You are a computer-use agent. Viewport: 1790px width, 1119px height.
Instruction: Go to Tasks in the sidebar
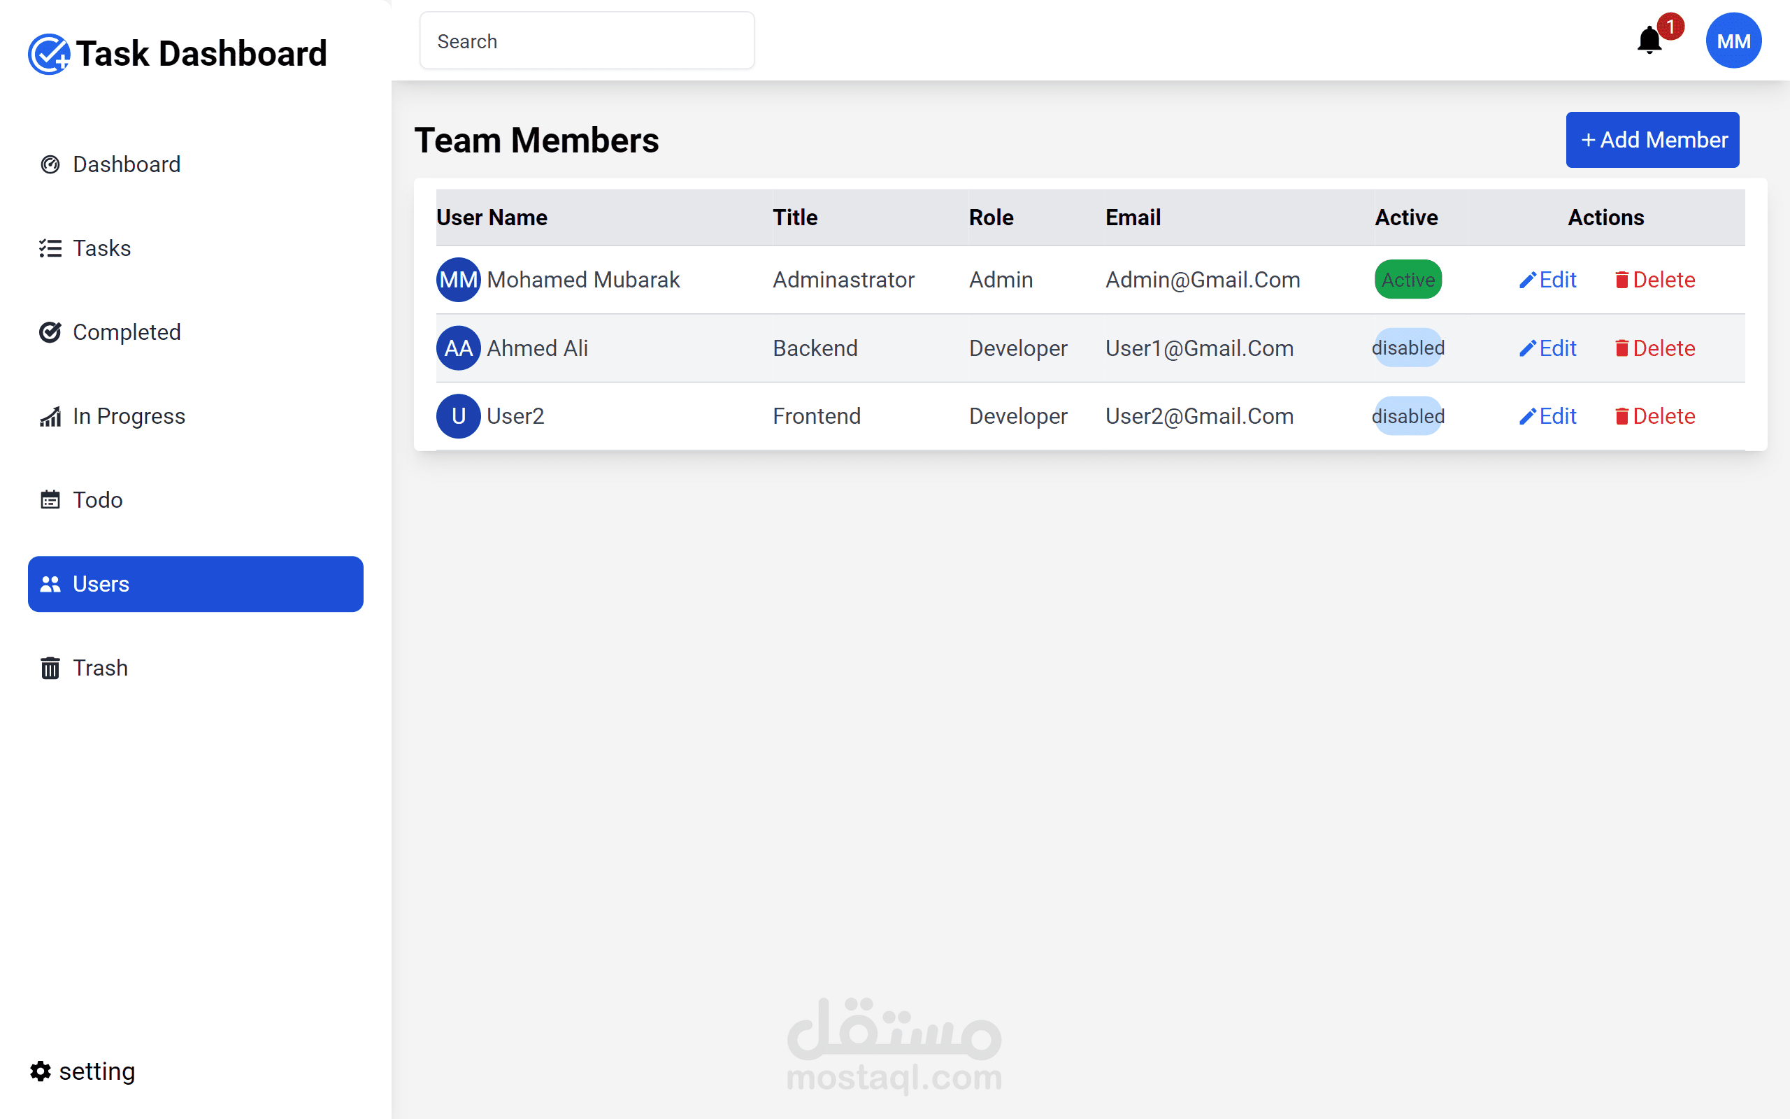101,248
